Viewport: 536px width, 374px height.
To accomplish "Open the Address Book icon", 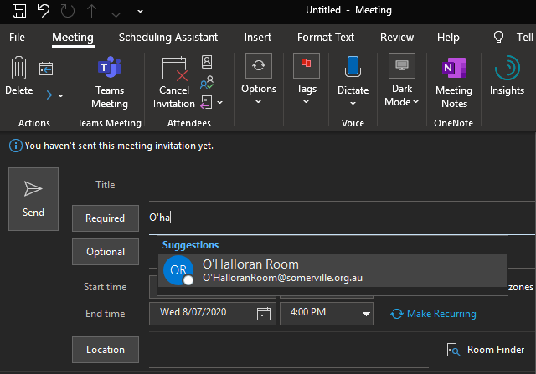I will coord(207,62).
